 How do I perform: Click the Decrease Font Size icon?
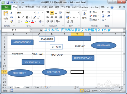(38, 17)
